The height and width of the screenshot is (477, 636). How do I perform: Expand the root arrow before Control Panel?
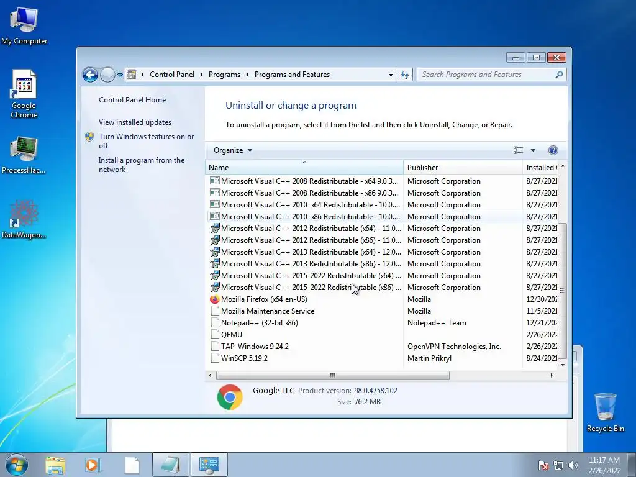(x=143, y=75)
